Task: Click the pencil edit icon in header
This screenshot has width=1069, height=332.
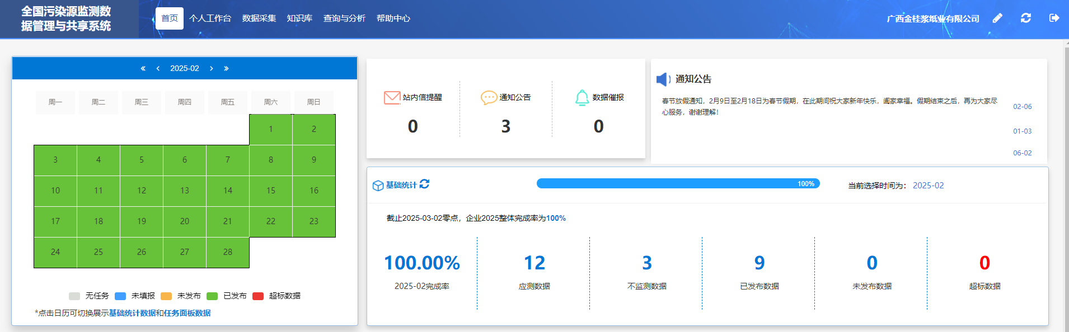Action: coord(997,18)
